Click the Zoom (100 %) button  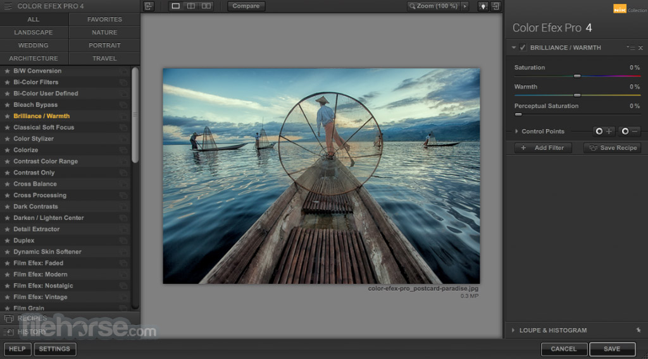(433, 6)
